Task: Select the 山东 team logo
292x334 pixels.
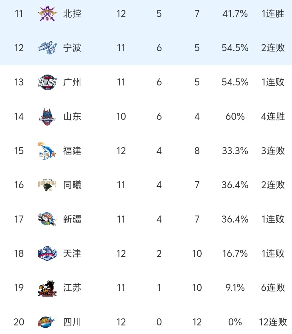Action: (x=47, y=117)
